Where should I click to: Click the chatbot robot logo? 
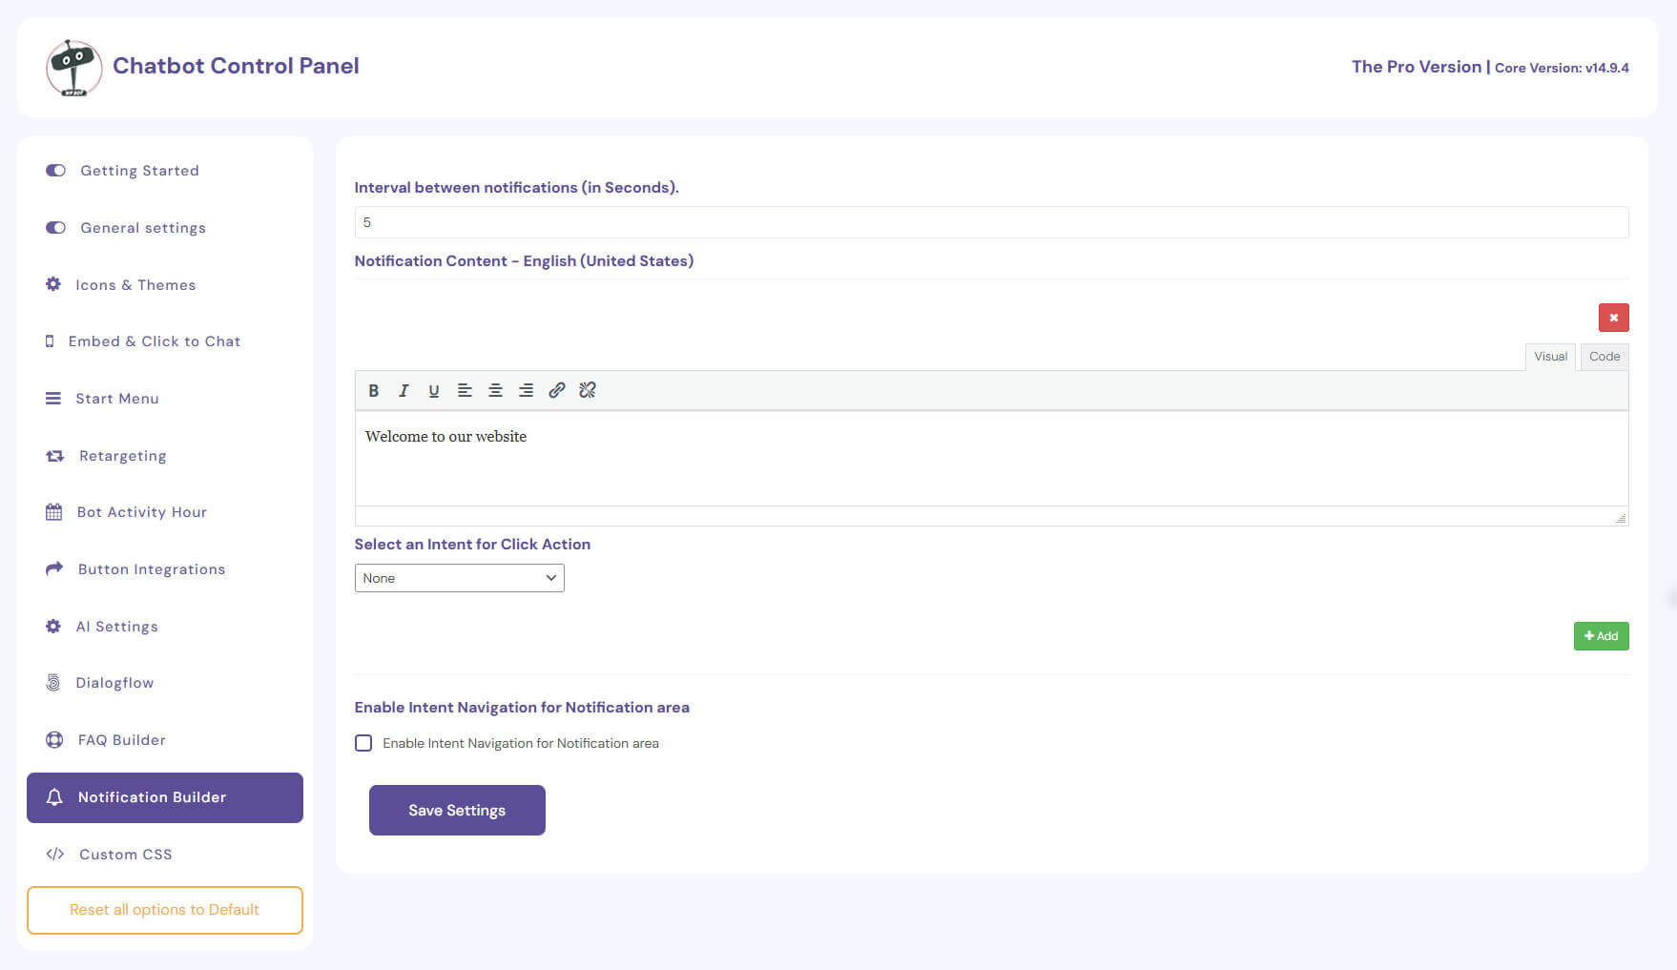(74, 68)
